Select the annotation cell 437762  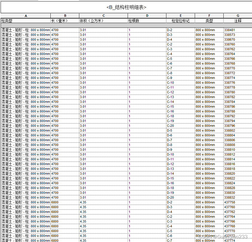pos(238,212)
